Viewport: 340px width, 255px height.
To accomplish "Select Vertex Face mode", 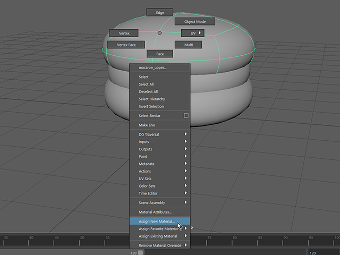I will pos(126,45).
